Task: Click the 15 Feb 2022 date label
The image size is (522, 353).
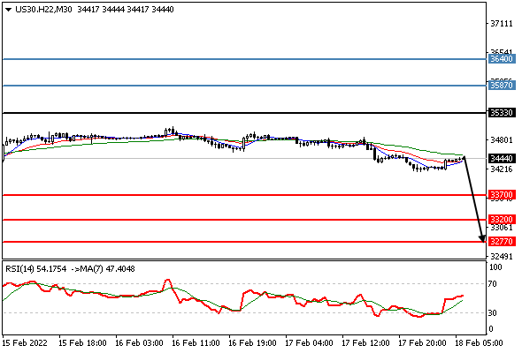Action: tap(25, 343)
